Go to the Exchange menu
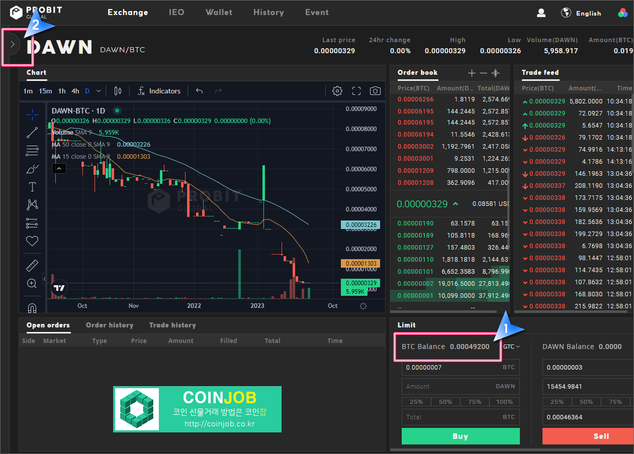Image resolution: width=634 pixels, height=454 pixels. click(128, 13)
